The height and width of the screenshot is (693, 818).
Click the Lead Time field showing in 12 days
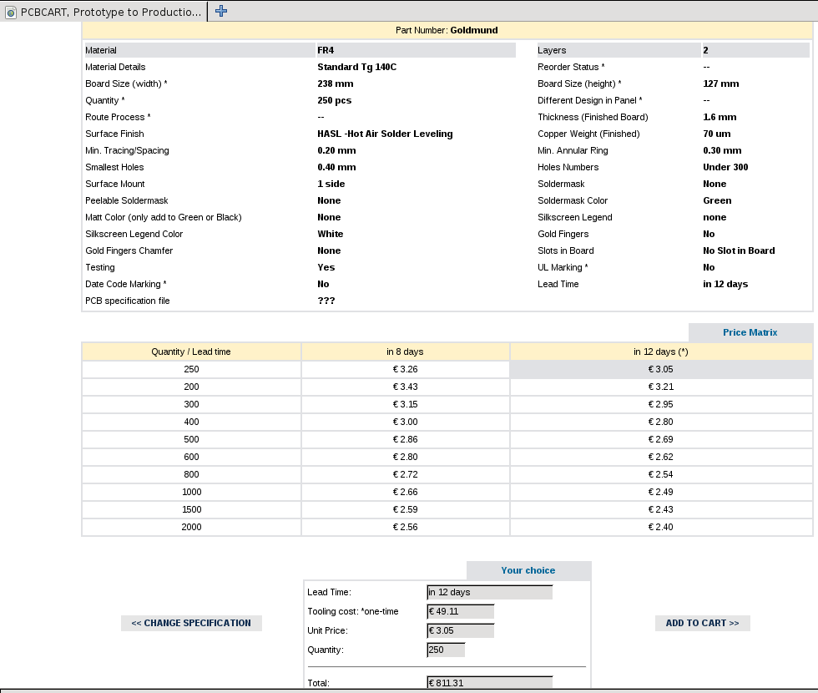(x=489, y=592)
